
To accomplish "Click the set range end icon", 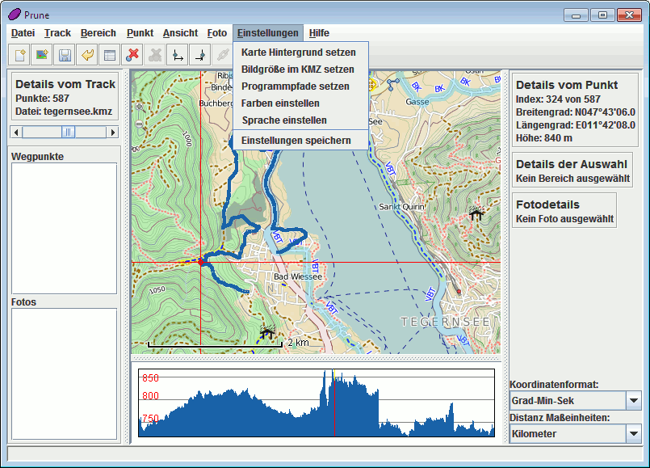I will tap(200, 55).
